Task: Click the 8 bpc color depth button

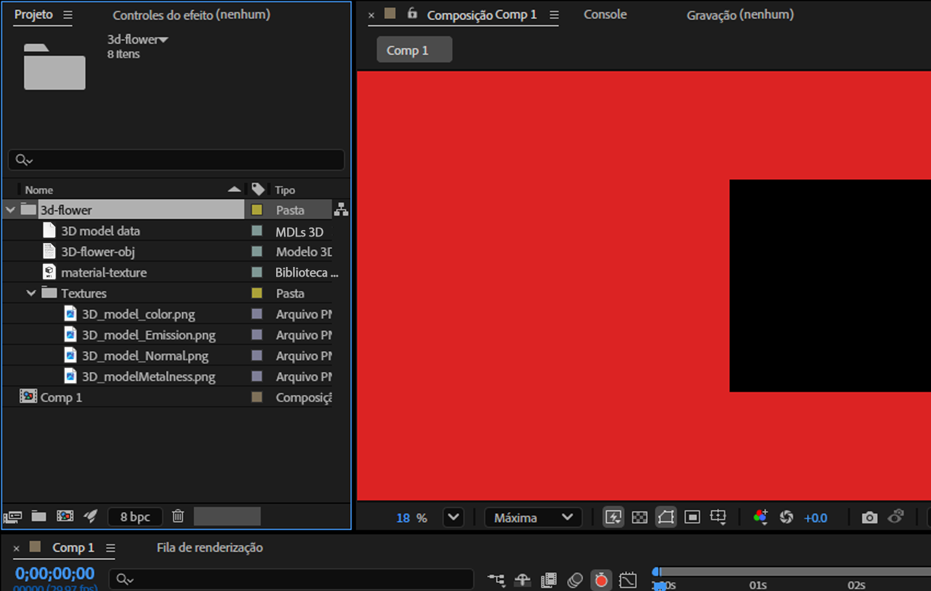Action: pyautogui.click(x=135, y=516)
